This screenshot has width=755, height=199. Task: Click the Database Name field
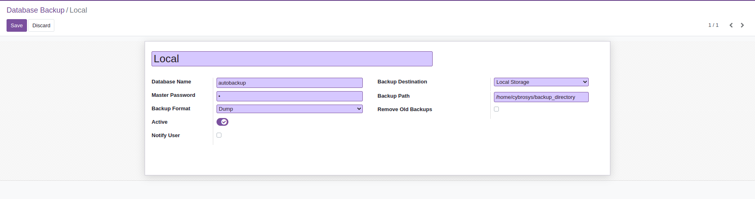coord(289,83)
